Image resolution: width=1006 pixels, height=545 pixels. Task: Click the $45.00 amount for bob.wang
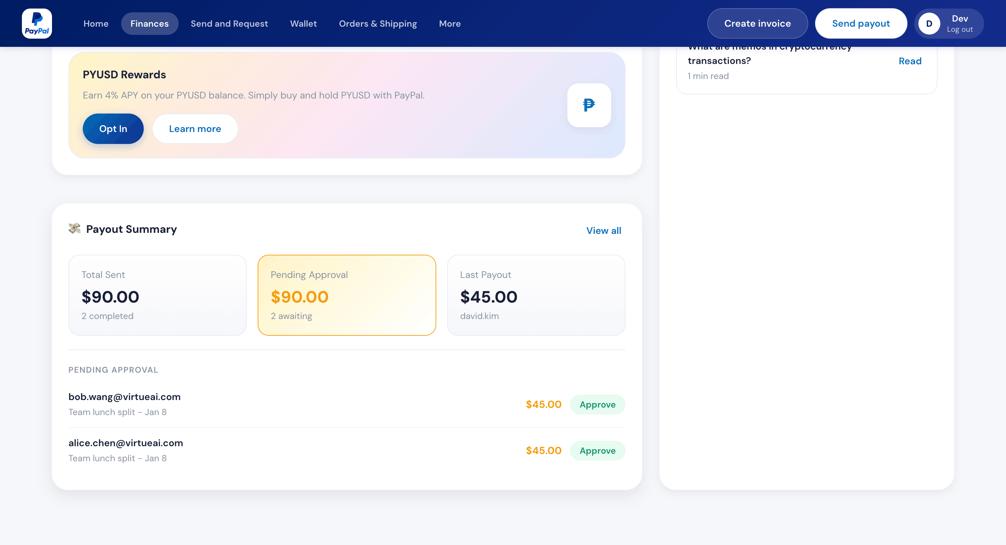coord(544,404)
